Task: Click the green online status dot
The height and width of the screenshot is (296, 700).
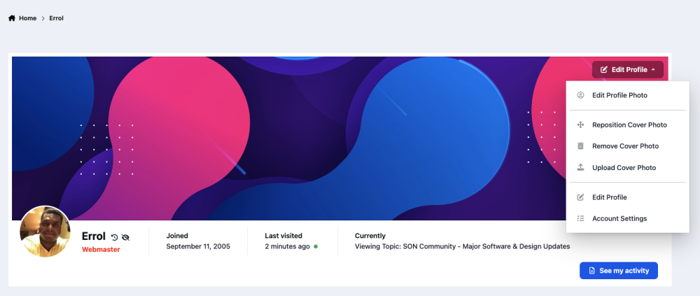Action: 316,247
